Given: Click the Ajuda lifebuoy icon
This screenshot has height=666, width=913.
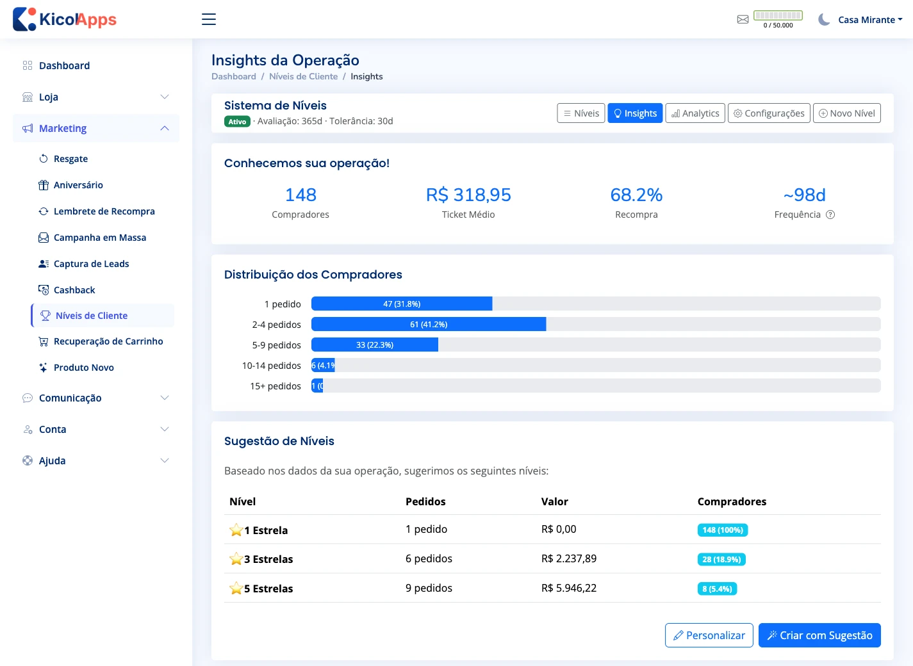Looking at the screenshot, I should point(28,460).
